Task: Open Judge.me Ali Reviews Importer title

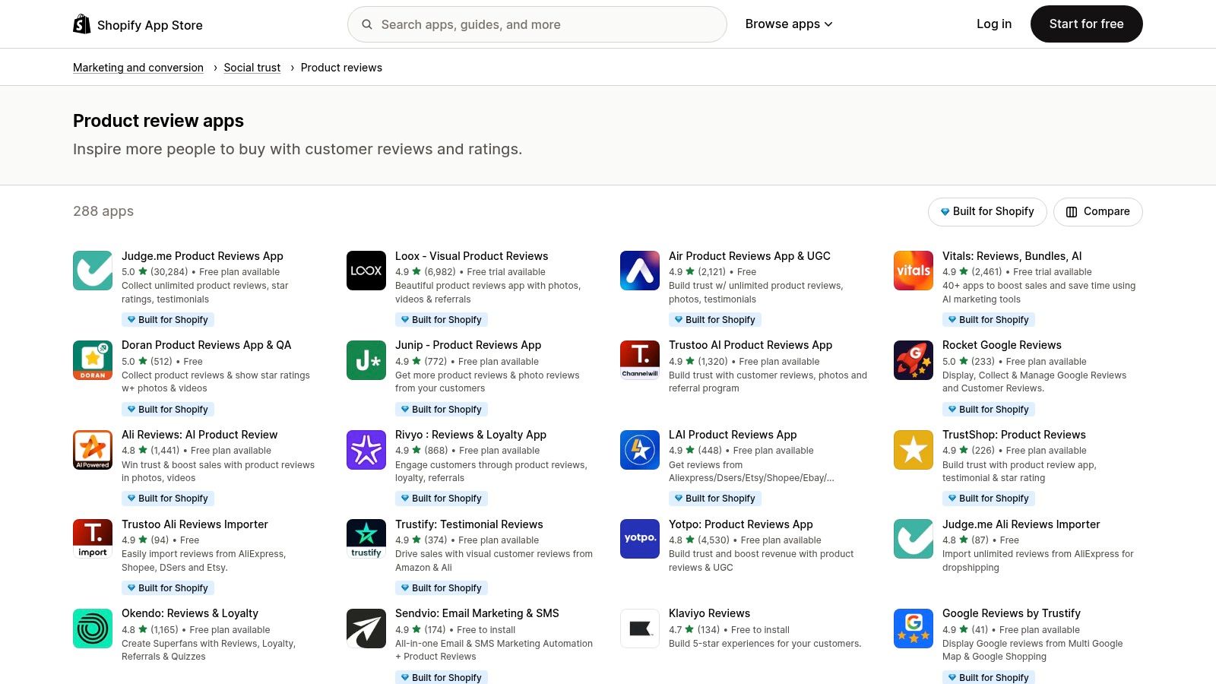Action: pos(1021,524)
